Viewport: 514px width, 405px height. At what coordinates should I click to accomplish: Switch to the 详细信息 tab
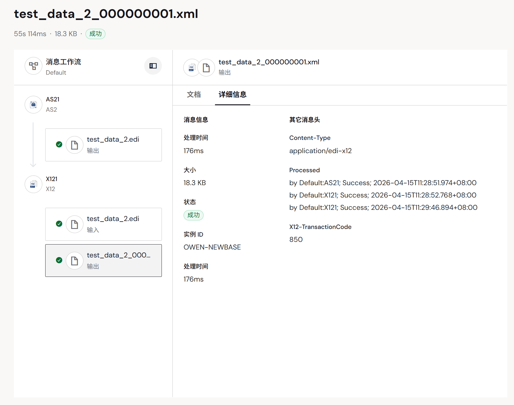(233, 95)
